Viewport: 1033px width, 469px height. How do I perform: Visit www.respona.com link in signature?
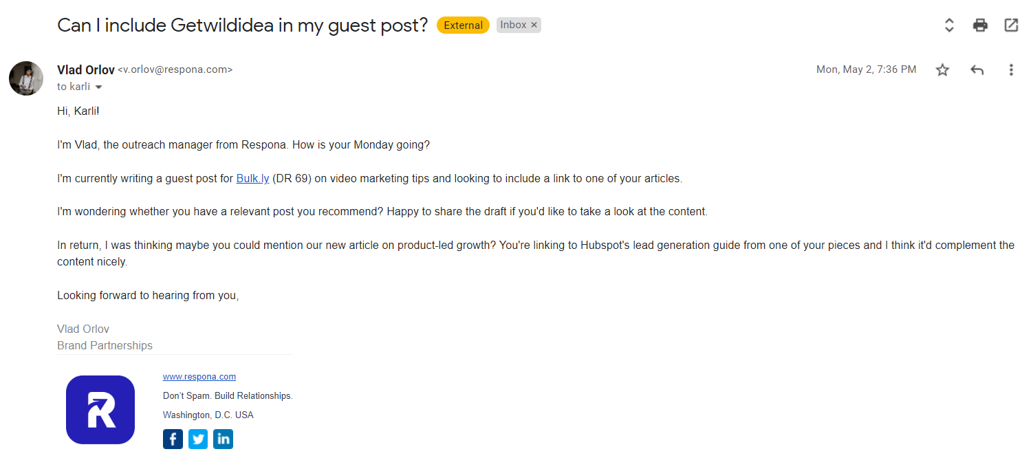[x=199, y=377]
